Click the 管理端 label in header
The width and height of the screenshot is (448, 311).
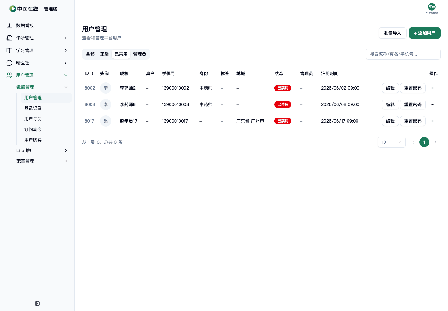pyautogui.click(x=51, y=9)
